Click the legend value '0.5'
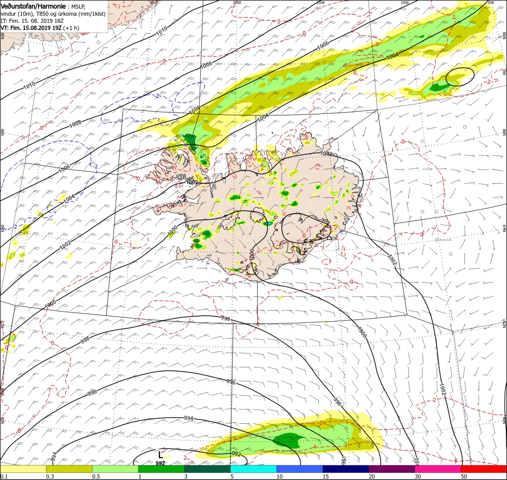 tap(96, 476)
